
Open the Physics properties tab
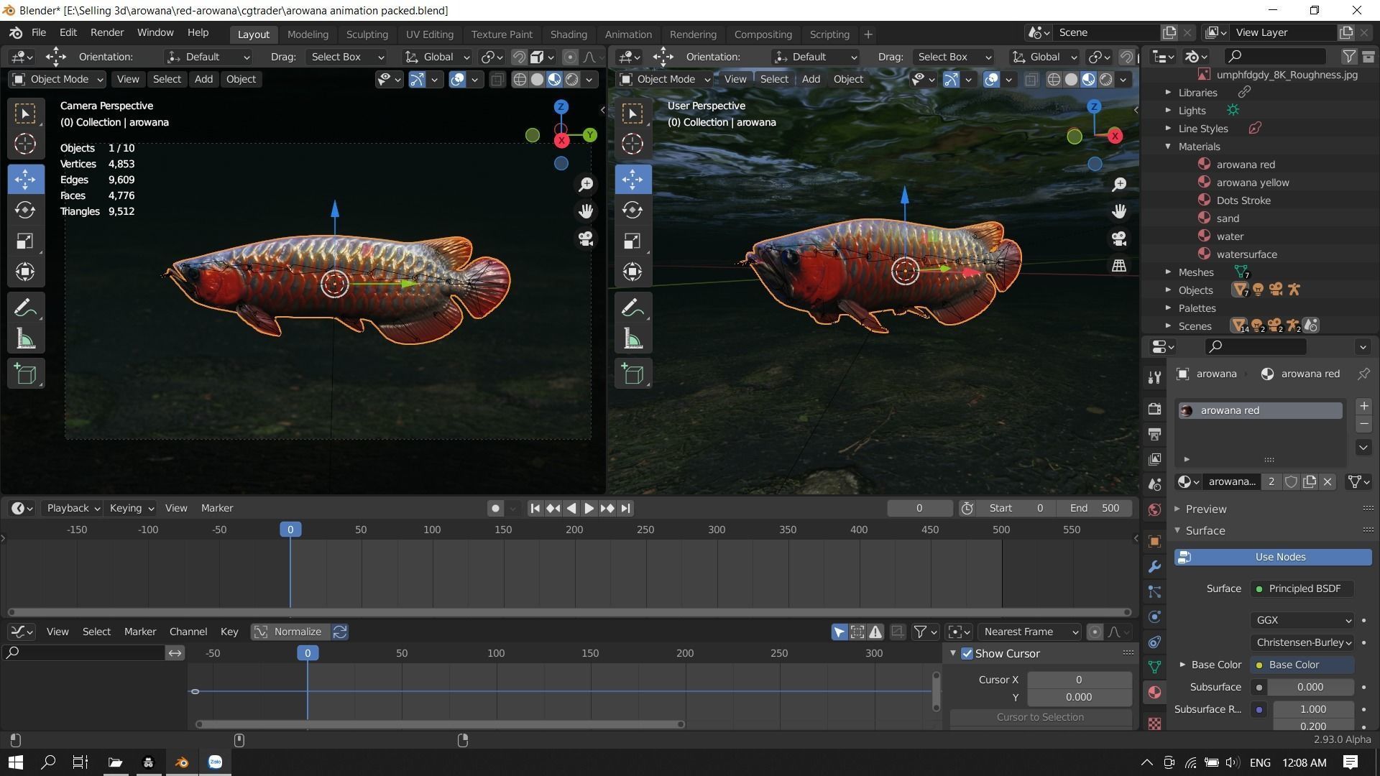pyautogui.click(x=1154, y=617)
